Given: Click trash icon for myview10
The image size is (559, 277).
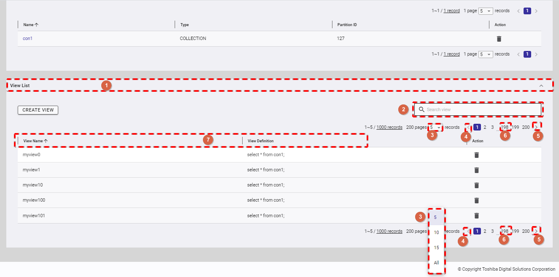Looking at the screenshot, I should coord(477,185).
